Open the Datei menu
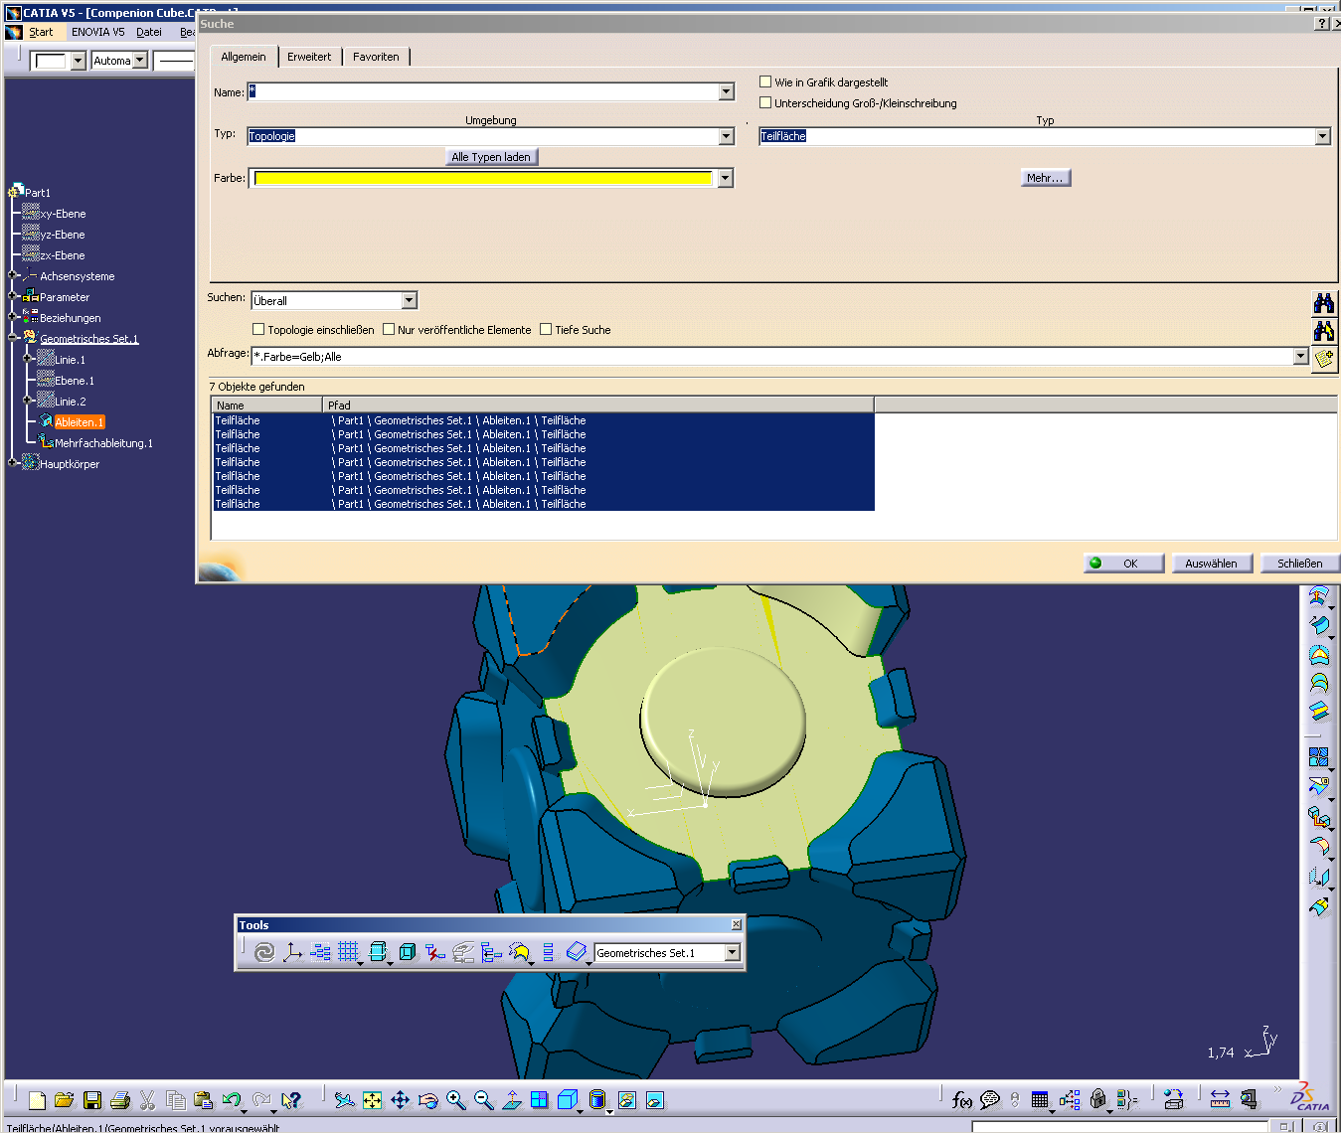 click(149, 32)
